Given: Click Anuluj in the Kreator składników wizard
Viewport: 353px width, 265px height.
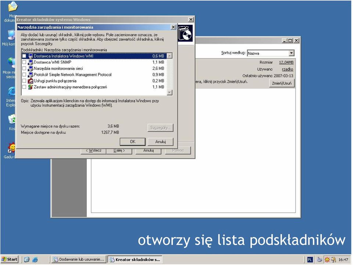Looking at the screenshot, I should pyautogui.click(x=148, y=151).
